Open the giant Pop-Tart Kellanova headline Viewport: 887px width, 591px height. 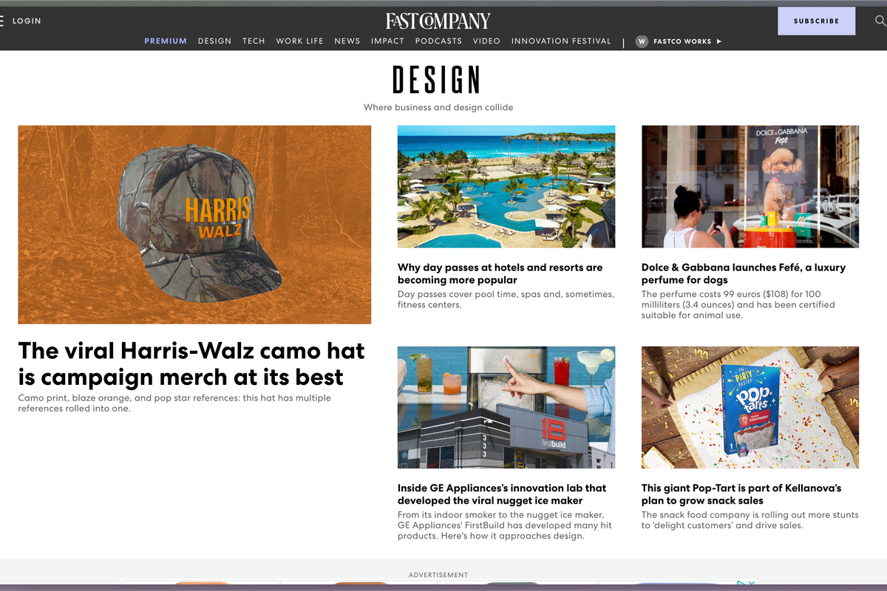pos(741,494)
